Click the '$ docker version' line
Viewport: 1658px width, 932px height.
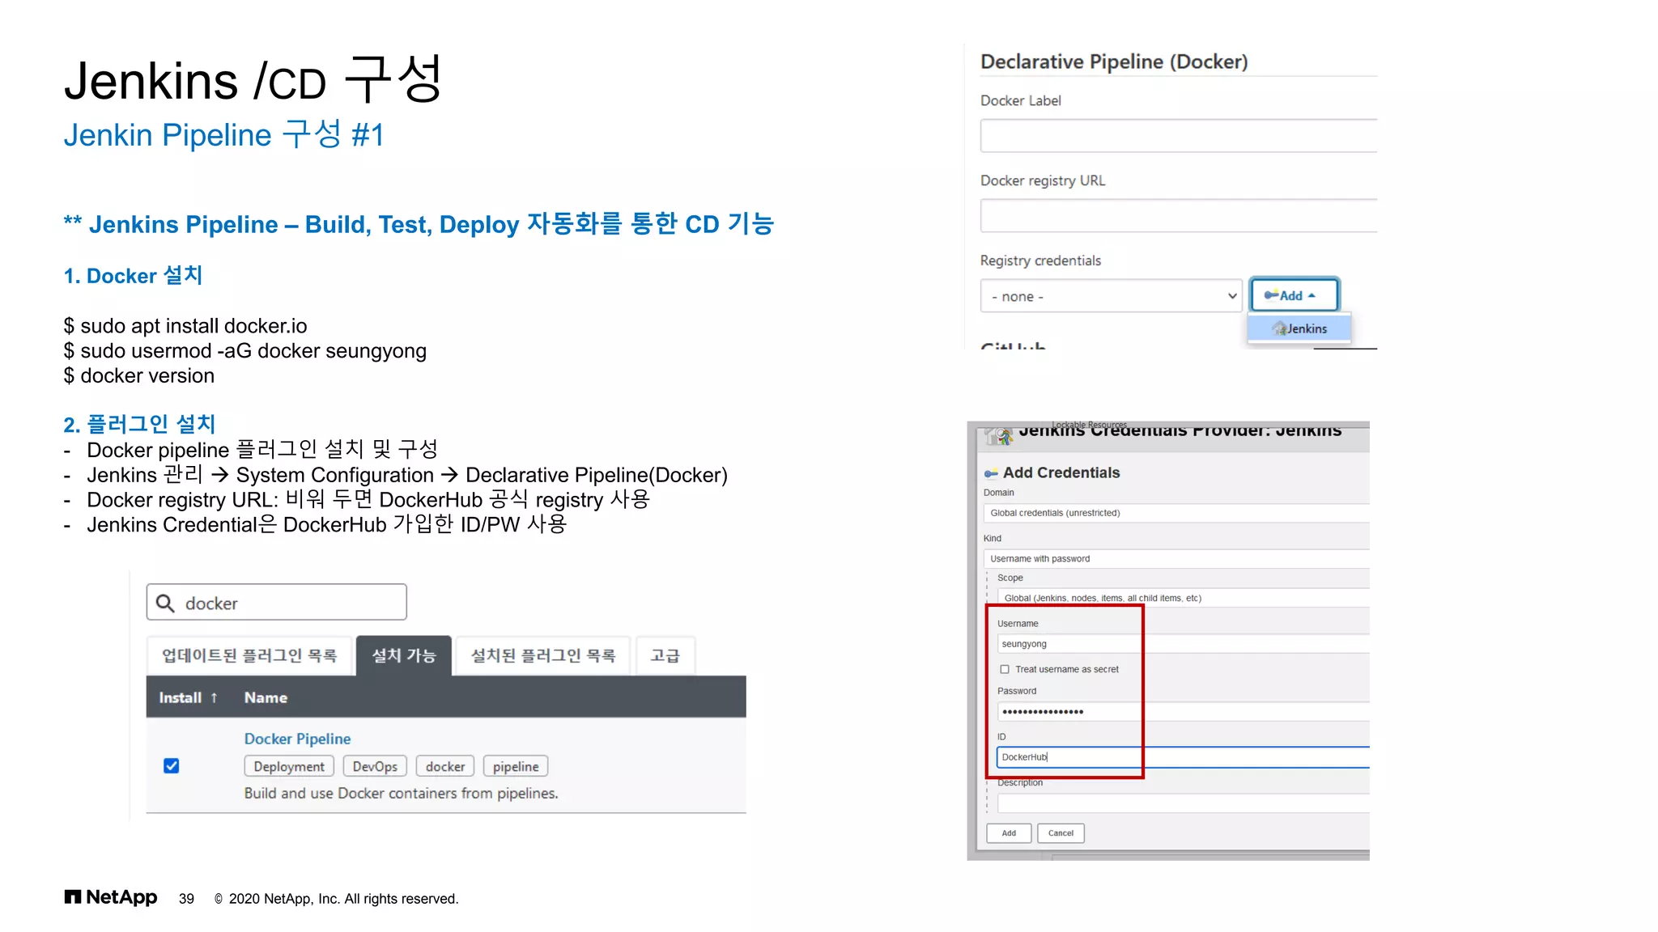pyautogui.click(x=139, y=376)
